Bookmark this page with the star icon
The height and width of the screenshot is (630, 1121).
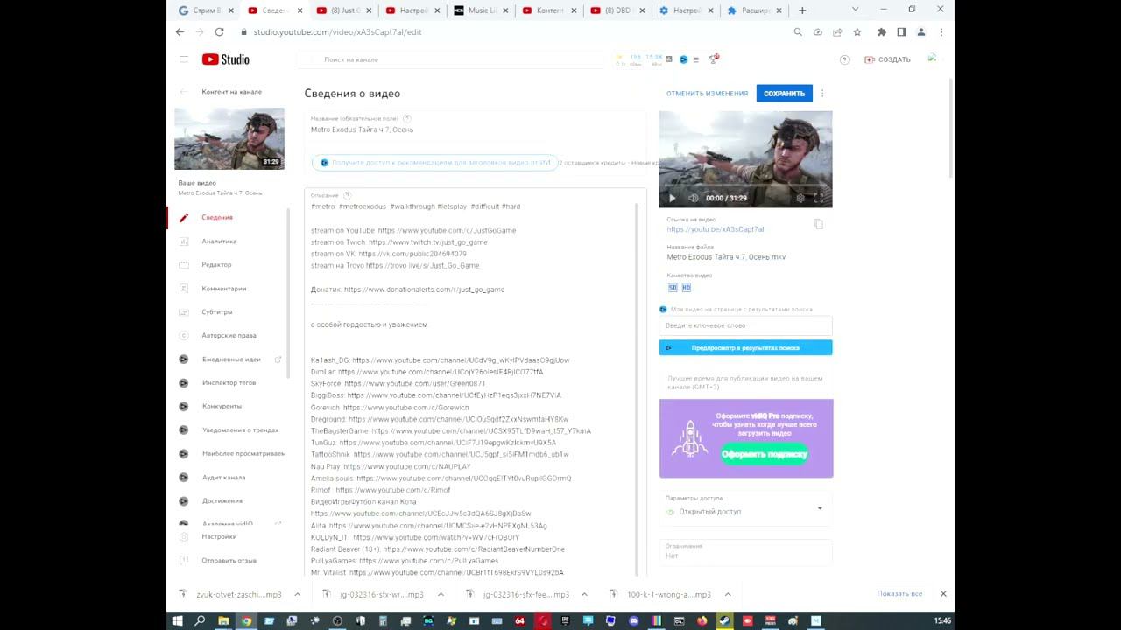(x=857, y=32)
